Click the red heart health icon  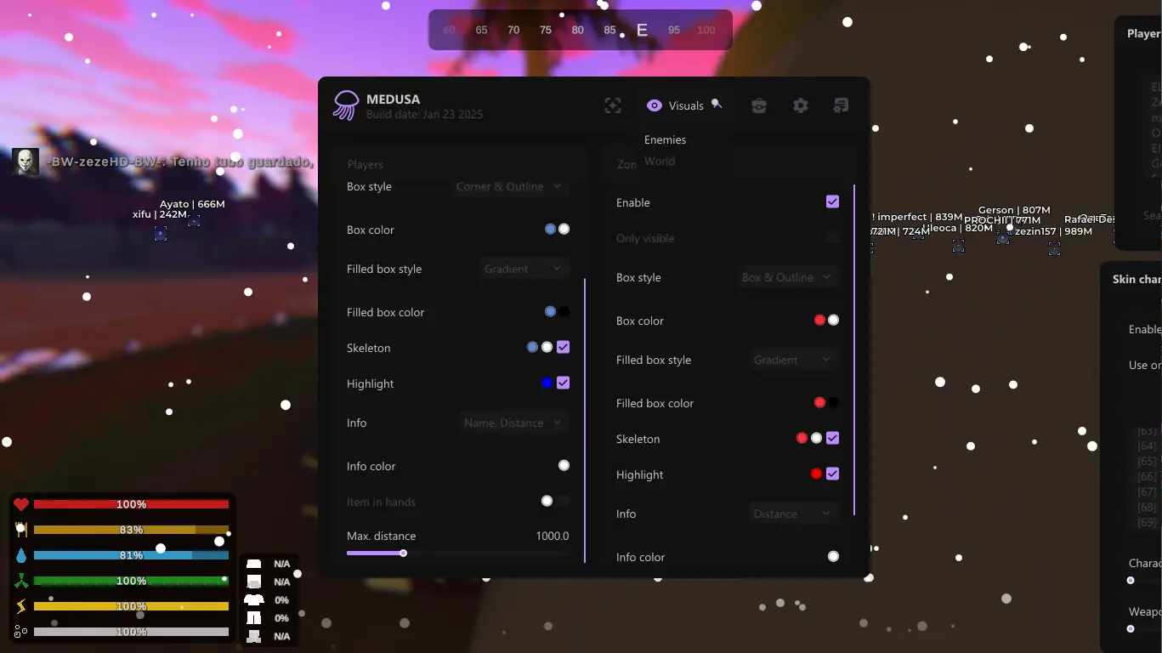(x=21, y=504)
